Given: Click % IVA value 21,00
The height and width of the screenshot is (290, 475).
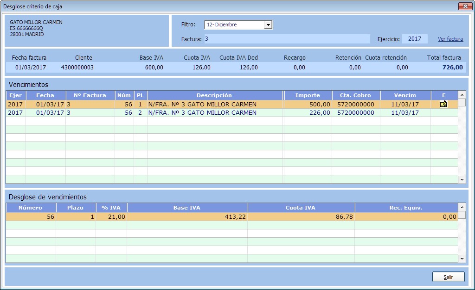Looking at the screenshot, I should click(111, 217).
